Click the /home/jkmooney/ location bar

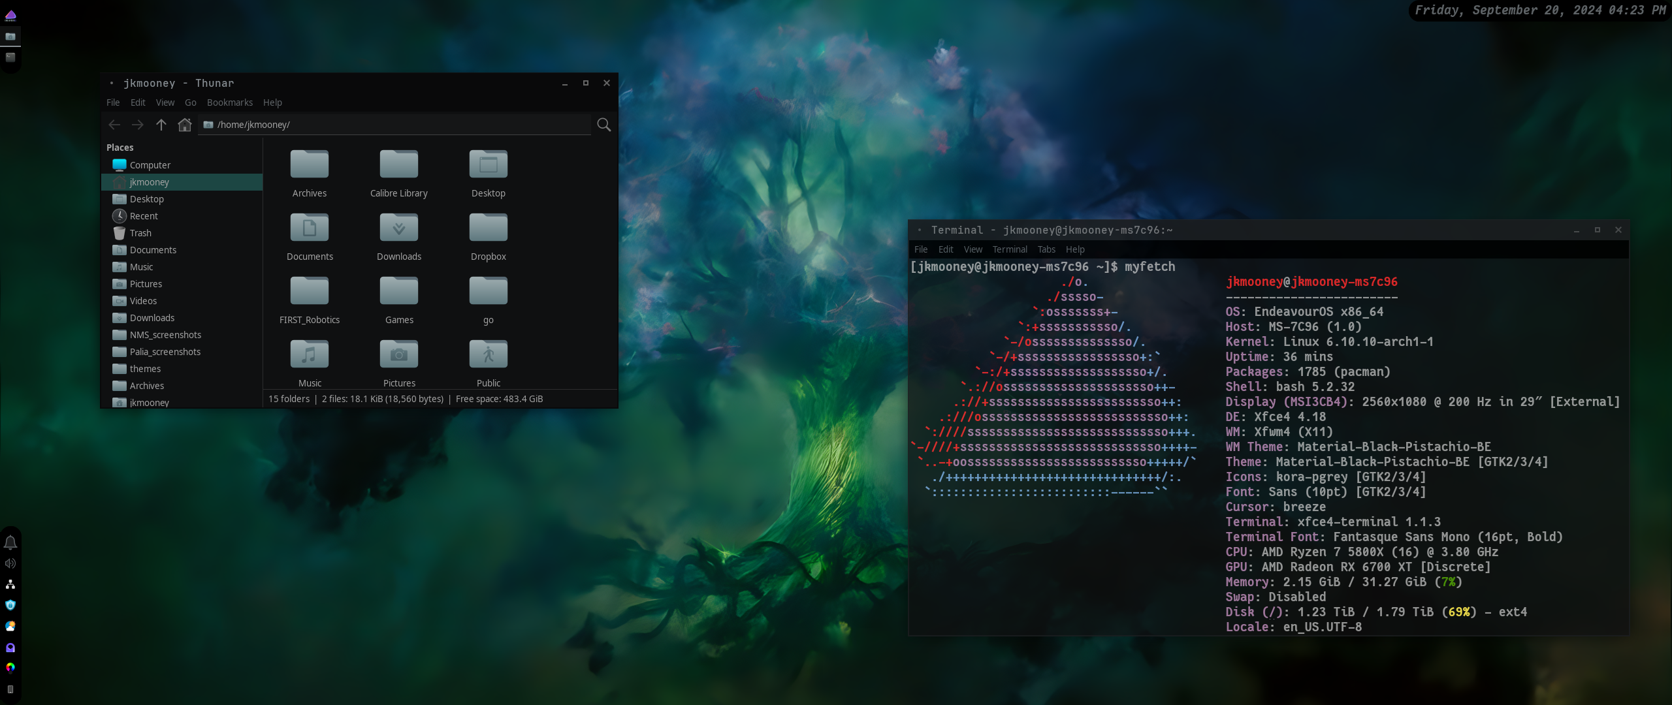coord(394,125)
